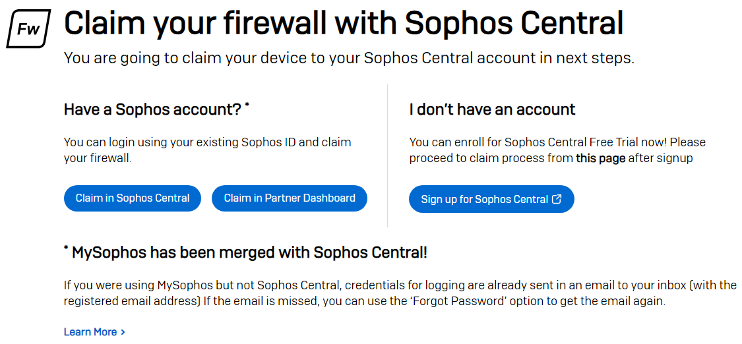
Task: Click the chevron arrow beside Learn More
Action: [x=123, y=332]
